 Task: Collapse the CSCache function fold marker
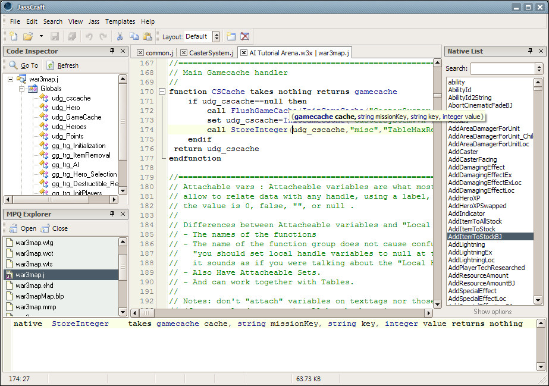tap(161, 92)
